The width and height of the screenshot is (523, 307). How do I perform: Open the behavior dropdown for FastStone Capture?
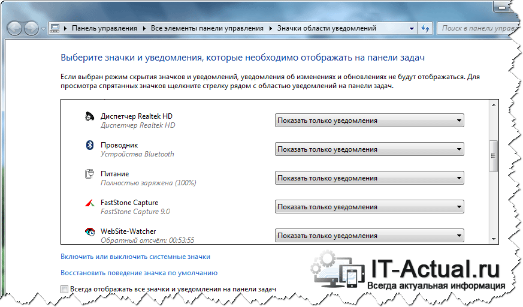click(369, 206)
